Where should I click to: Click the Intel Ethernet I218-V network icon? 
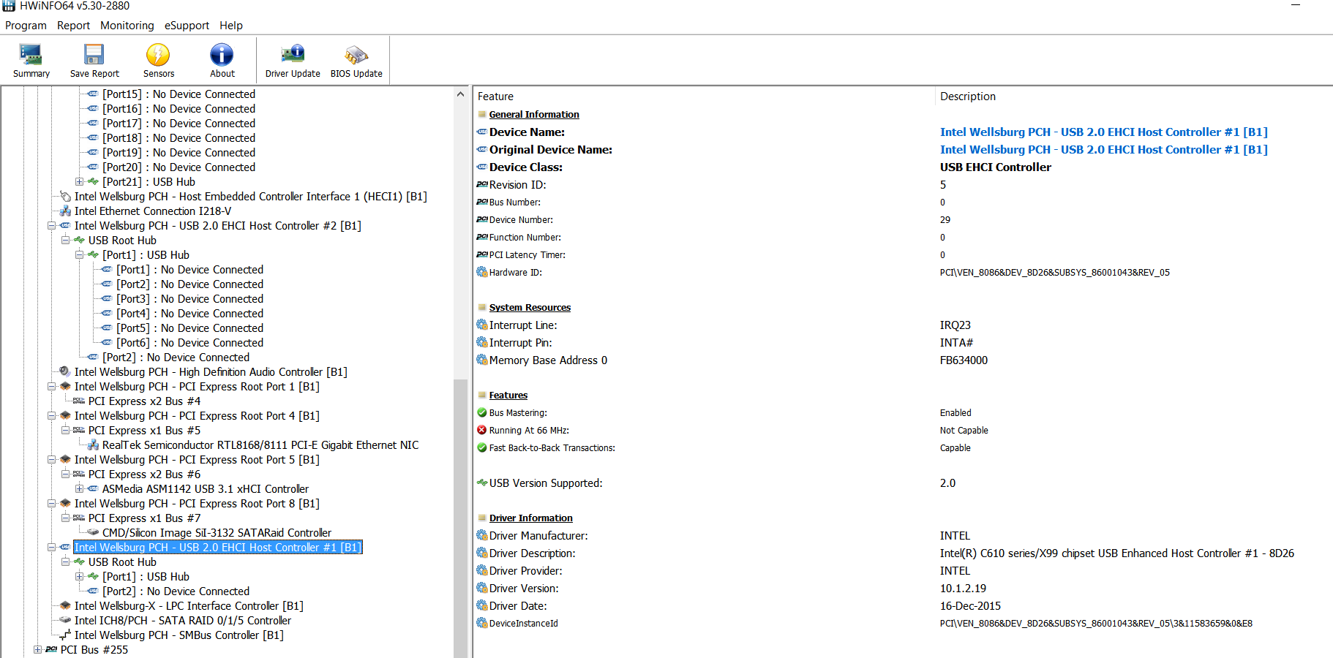(65, 211)
